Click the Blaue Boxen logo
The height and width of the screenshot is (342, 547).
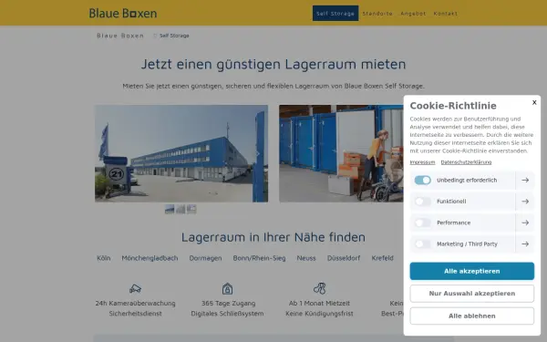123,14
